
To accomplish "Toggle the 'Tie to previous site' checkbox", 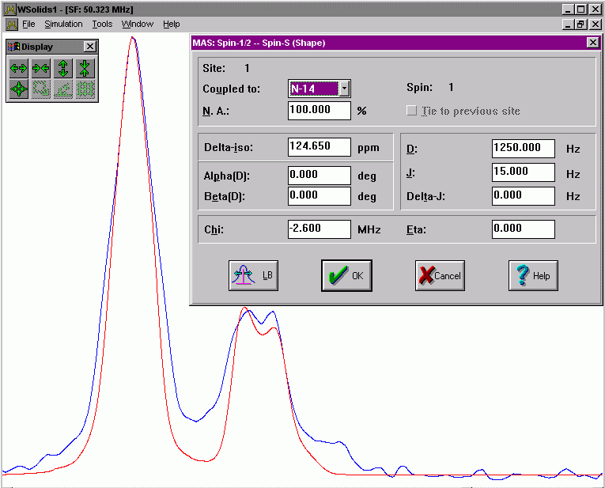I will [x=411, y=111].
